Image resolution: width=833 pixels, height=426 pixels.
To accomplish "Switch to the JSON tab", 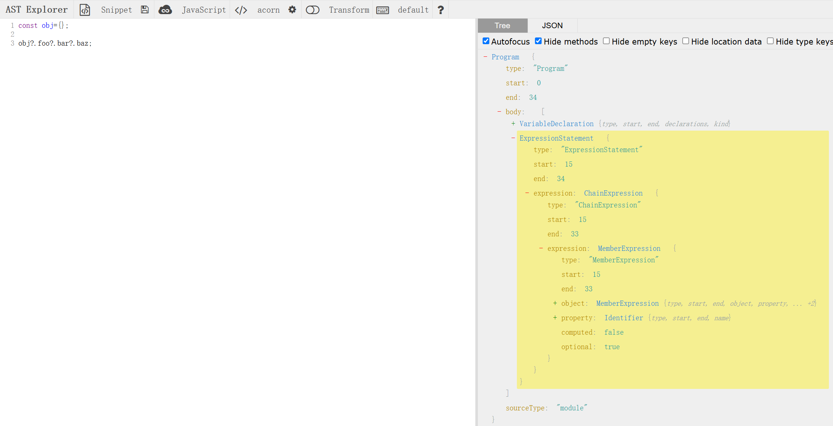I will [x=551, y=25].
